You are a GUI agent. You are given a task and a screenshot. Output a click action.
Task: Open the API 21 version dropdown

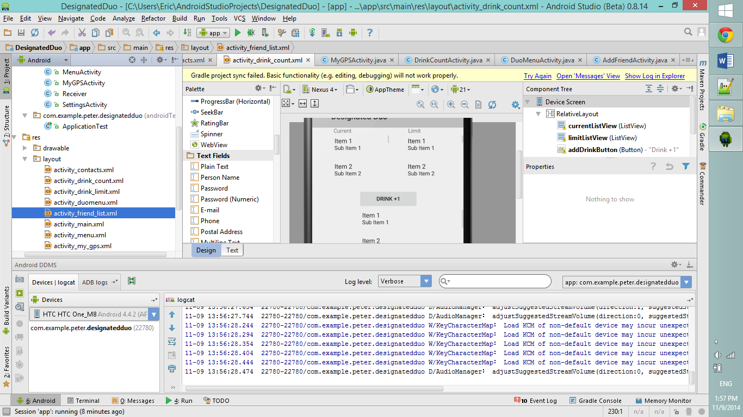coord(460,90)
